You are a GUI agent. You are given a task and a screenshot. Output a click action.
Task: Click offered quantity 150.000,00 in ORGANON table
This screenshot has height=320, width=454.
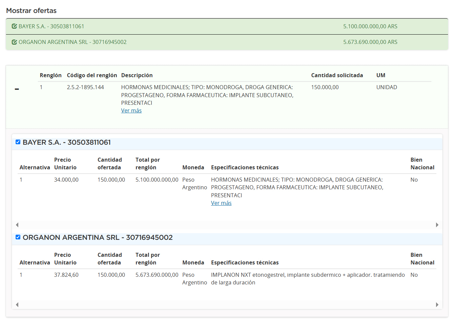(x=111, y=275)
